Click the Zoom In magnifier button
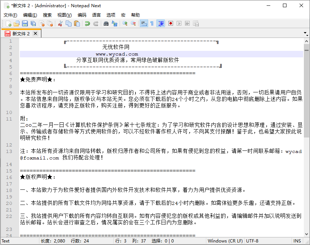 click(x=124, y=23)
